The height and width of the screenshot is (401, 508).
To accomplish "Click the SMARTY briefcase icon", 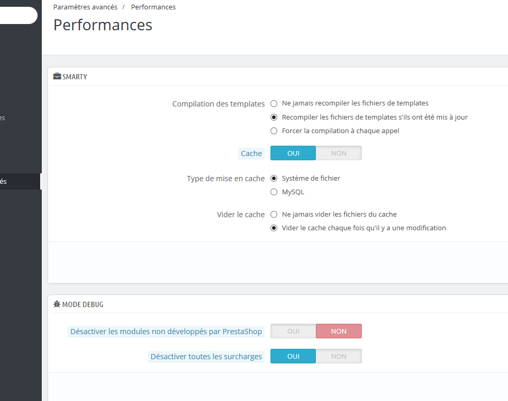I will 57,77.
